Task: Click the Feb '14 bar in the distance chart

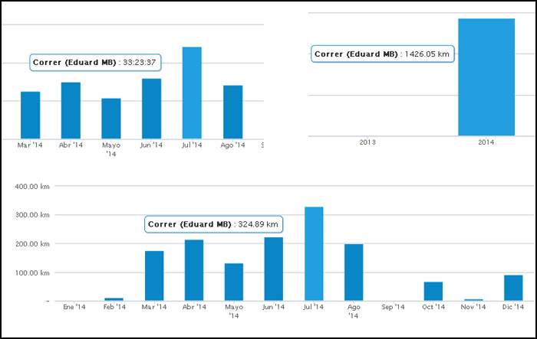Action: point(114,299)
